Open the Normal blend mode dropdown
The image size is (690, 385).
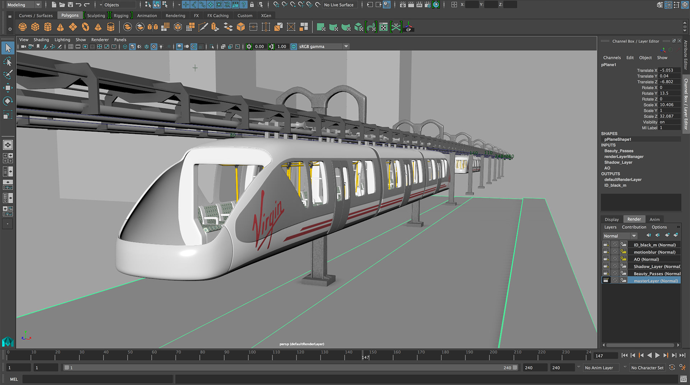[620, 236]
